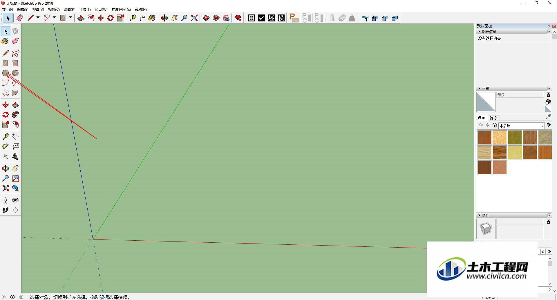Image resolution: width=557 pixels, height=300 pixels.
Task: Go back in material browser
Action: coord(481,125)
